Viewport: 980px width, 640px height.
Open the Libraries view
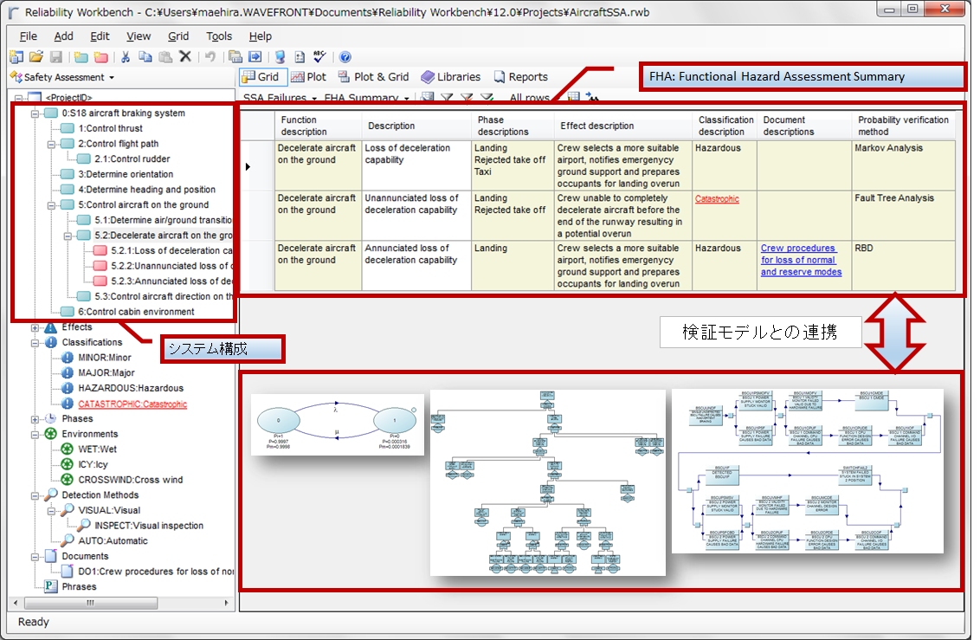tap(451, 77)
